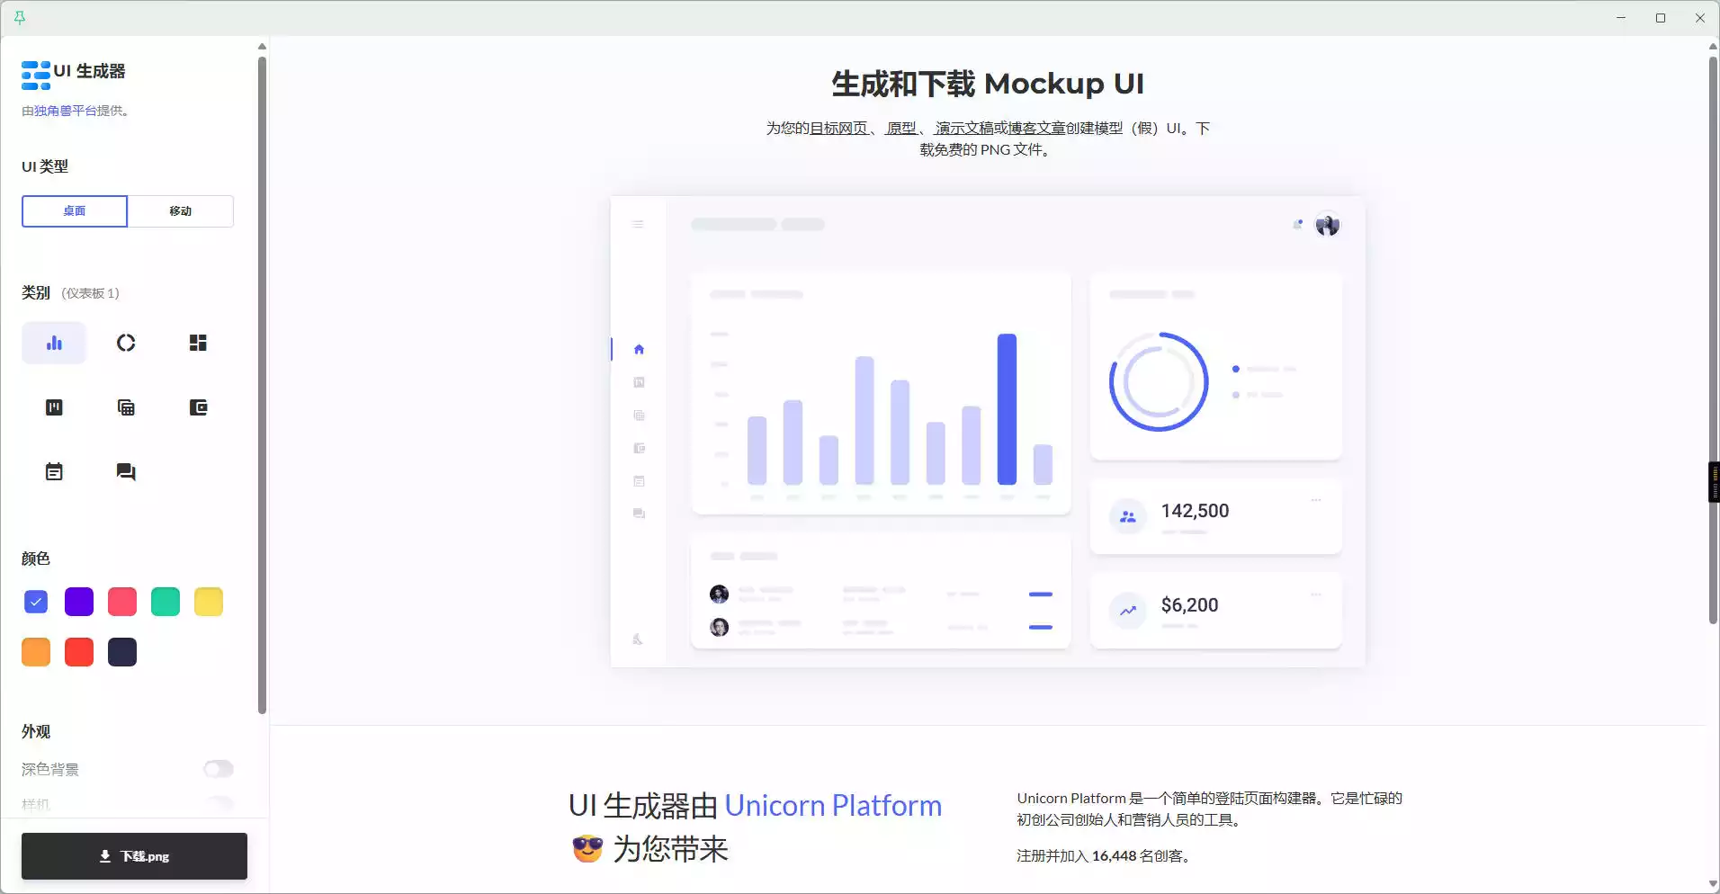Click the main page scroll down arrow
The width and height of the screenshot is (1720, 894).
1713,884
